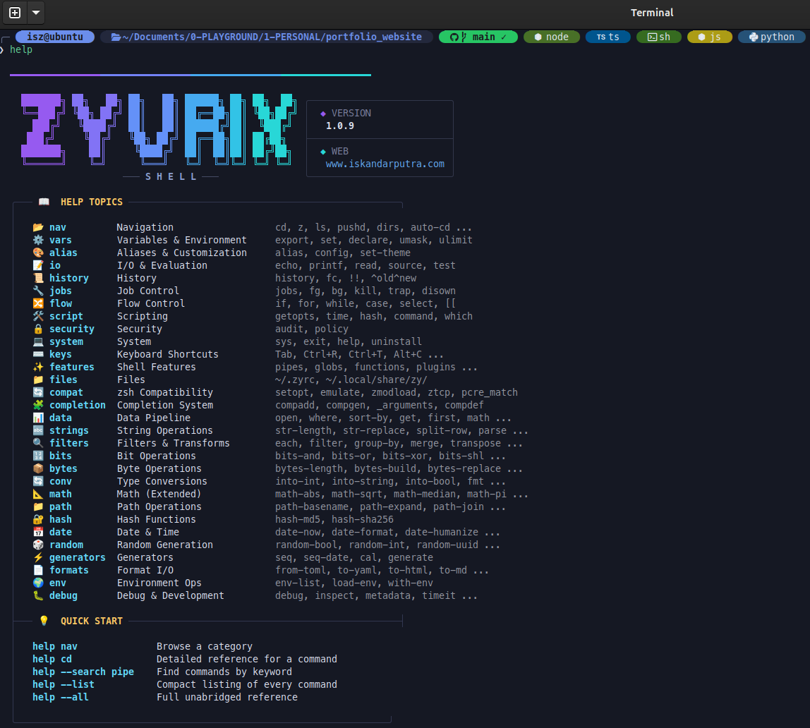Click the 'help --all' quick start command

(61, 697)
